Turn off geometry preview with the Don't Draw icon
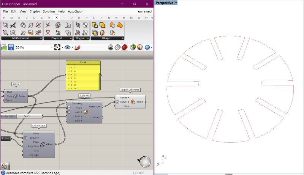 pos(111,47)
